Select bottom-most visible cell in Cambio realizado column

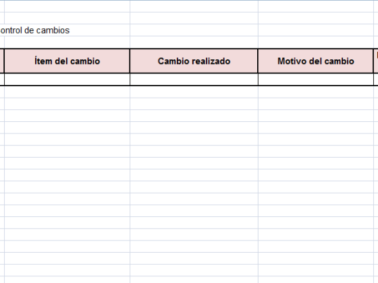click(194, 280)
